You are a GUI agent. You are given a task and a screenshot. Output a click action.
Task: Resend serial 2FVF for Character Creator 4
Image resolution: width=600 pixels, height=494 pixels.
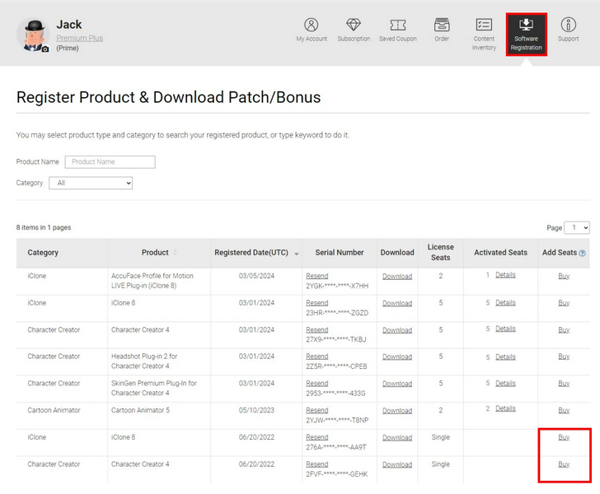(x=316, y=464)
